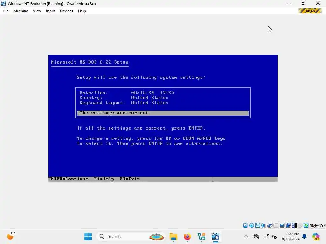Select 'The settings are correct.' option
Viewport: 326px width, 244px height.
tap(163, 113)
